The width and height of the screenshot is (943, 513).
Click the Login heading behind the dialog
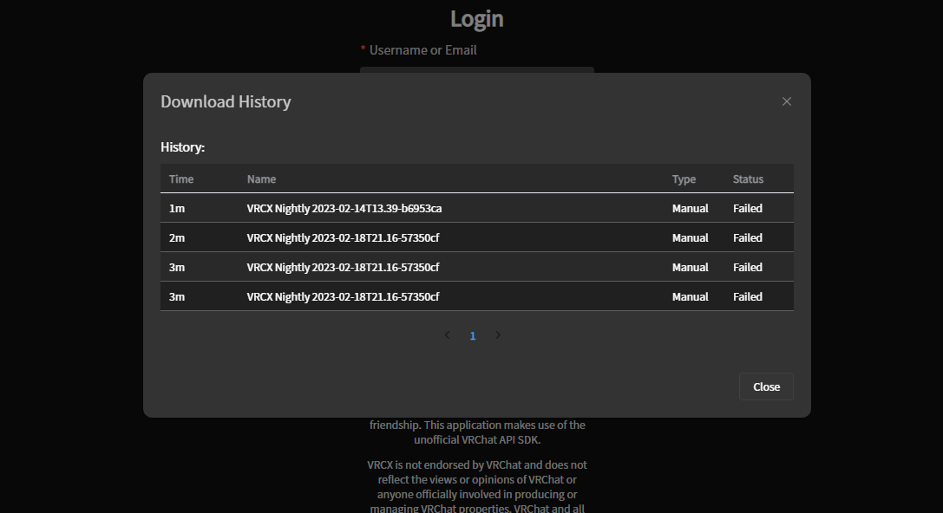click(x=476, y=18)
